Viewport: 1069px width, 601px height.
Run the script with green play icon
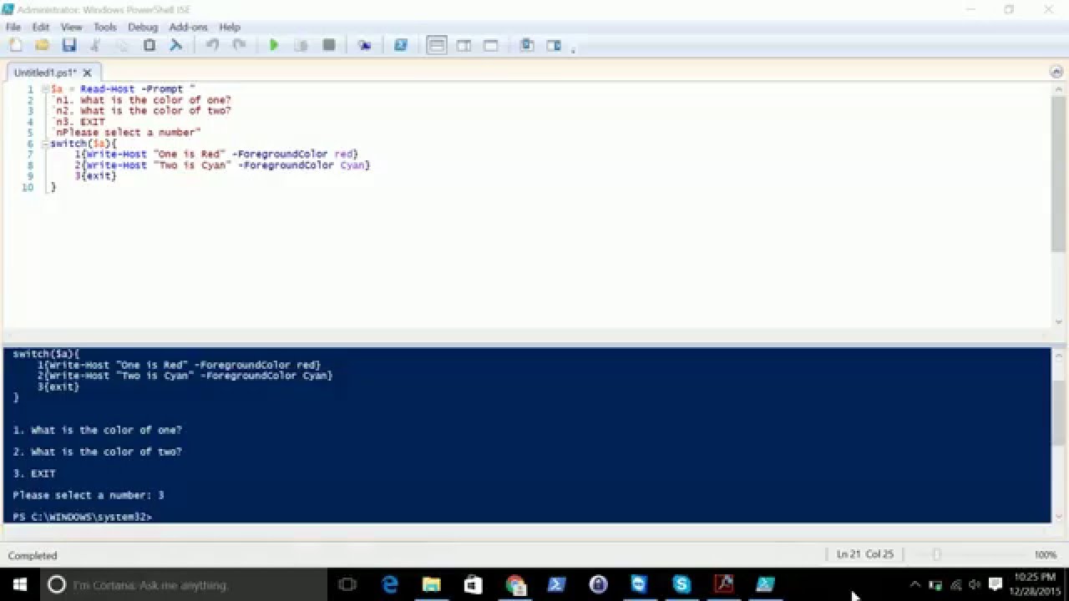tap(274, 45)
